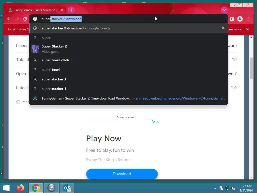Go back to the previous page
This screenshot has height=193, width=257.
(9, 19)
